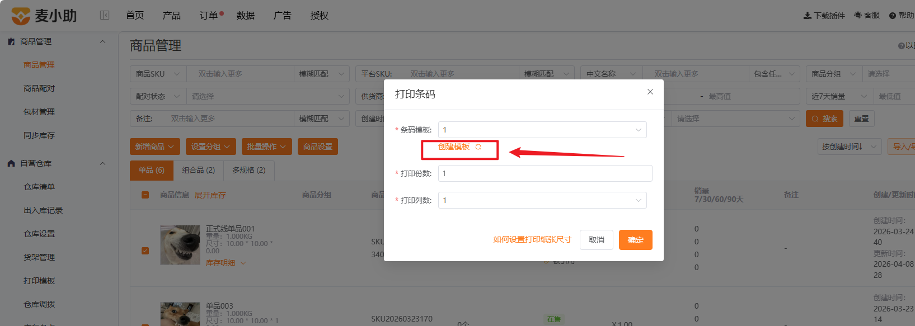Open the 广告 top menu
Screen dimensions: 915x326
coord(283,16)
